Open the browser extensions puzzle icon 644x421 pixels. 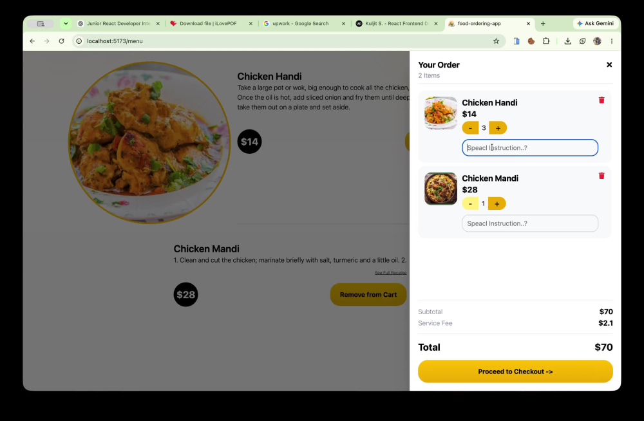(x=546, y=41)
